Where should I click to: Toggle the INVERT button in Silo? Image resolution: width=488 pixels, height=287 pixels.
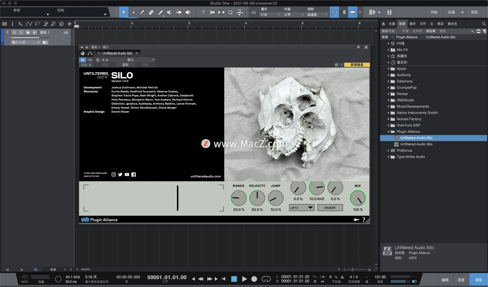point(330,208)
